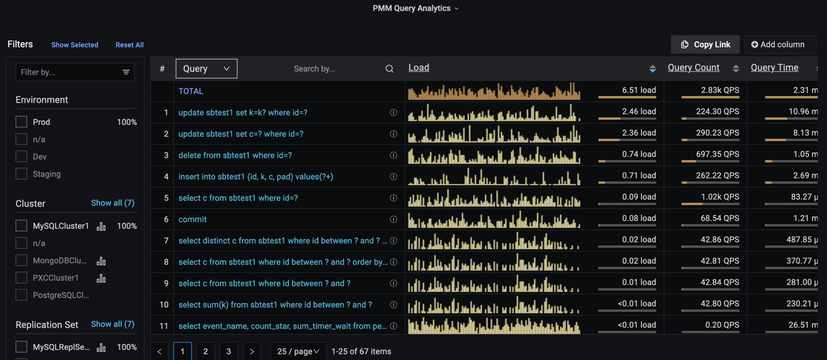
Task: Click the Load column sort arrows
Action: coord(653,69)
